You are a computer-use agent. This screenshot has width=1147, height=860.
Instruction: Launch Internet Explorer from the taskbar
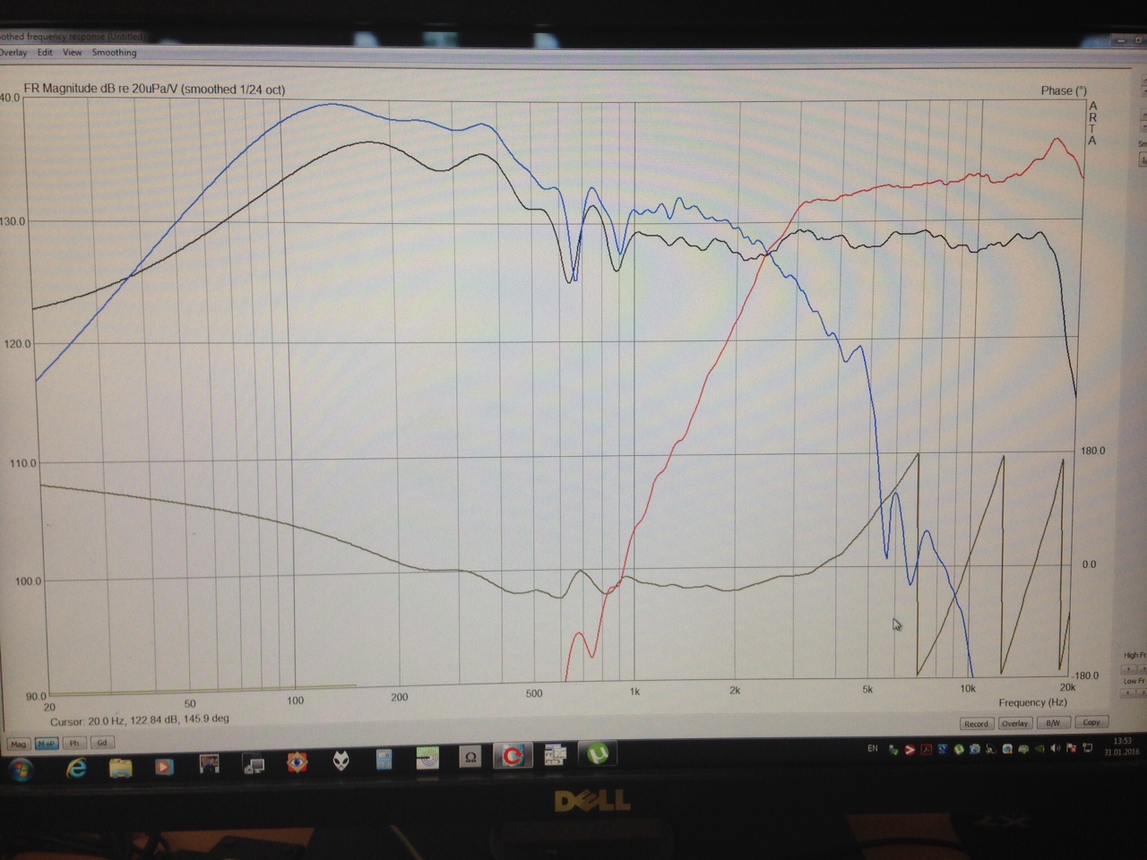click(x=76, y=768)
